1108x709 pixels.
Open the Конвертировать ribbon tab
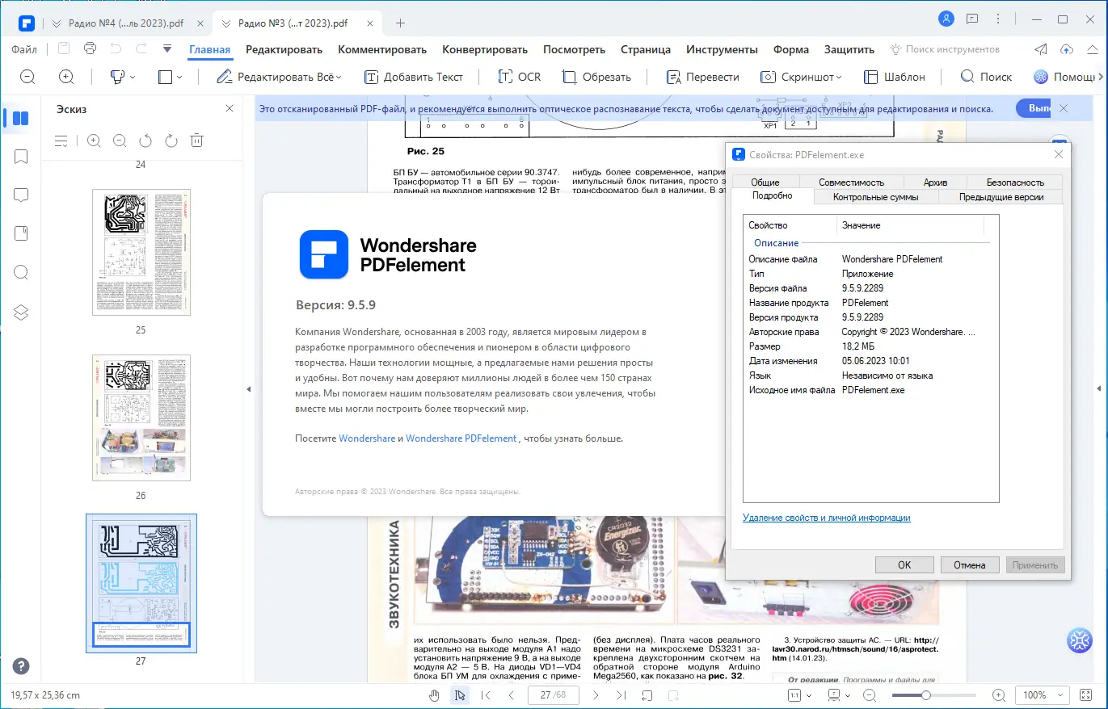point(485,49)
